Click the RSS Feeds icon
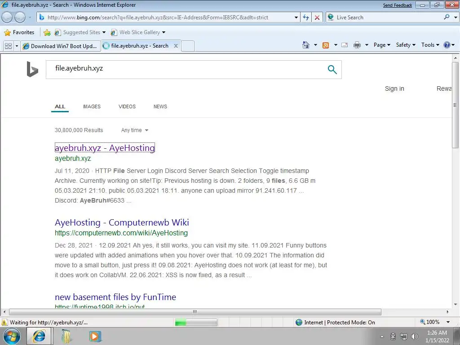The image size is (460, 345). [x=326, y=45]
